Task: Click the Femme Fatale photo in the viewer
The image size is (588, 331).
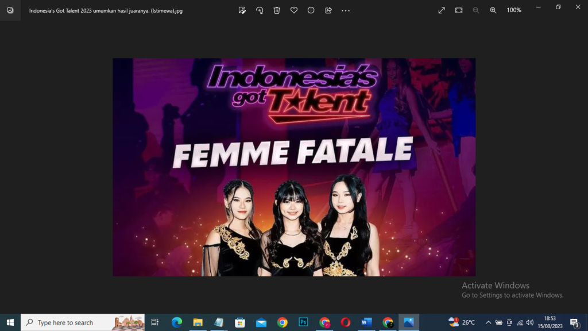Action: point(294,167)
